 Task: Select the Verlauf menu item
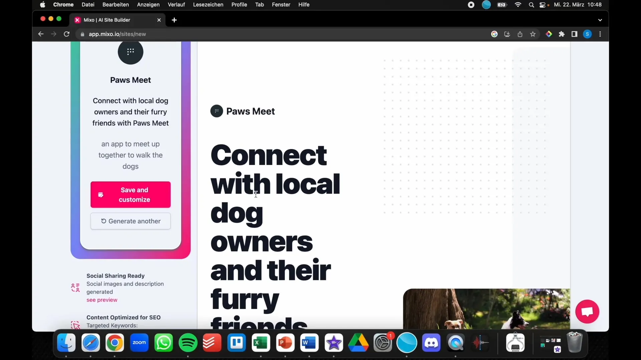pyautogui.click(x=176, y=4)
